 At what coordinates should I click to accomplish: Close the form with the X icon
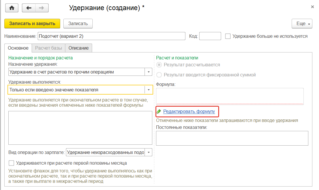(313, 6)
